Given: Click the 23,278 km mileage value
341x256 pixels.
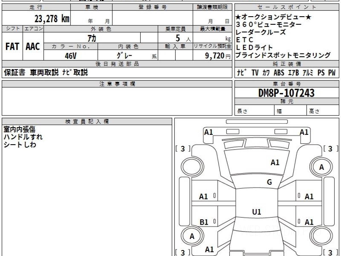Looking at the screenshot, I should tap(52, 19).
